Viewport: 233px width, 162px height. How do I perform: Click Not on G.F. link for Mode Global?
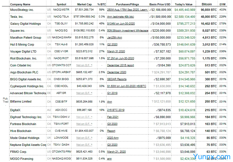84,138
